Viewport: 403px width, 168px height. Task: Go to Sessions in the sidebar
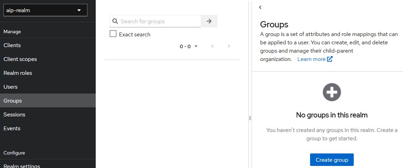point(14,115)
